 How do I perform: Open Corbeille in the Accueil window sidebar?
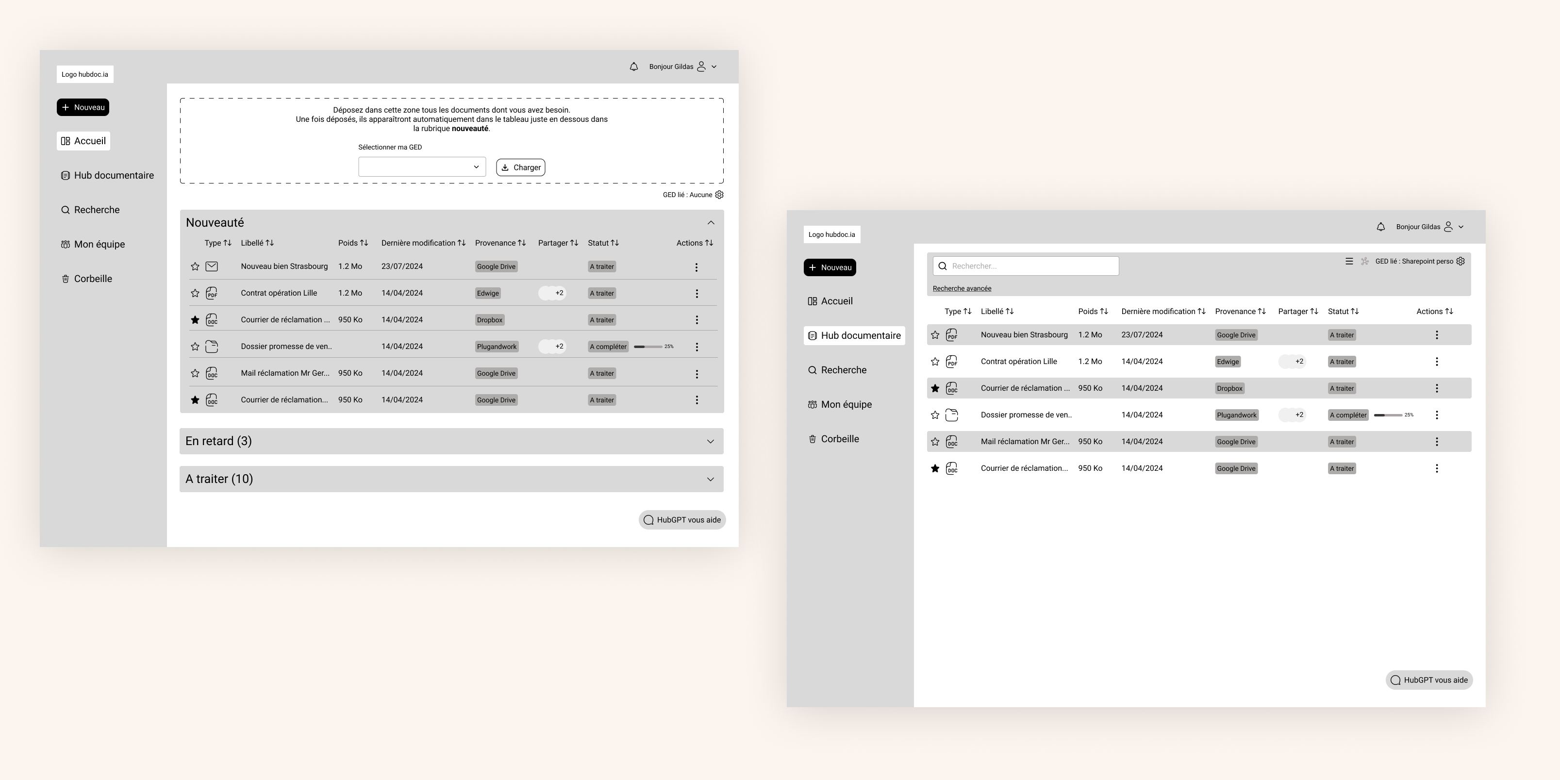click(x=86, y=279)
